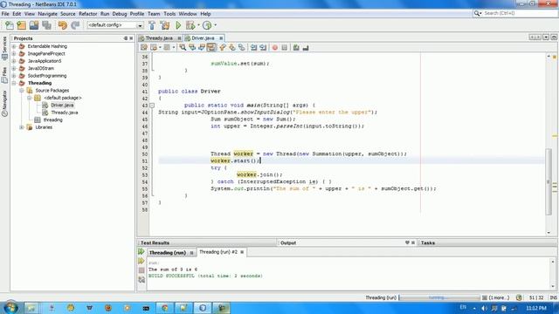This screenshot has height=314, width=559.
Task: Click the Open Project toolbar icon
Action: coord(34,25)
